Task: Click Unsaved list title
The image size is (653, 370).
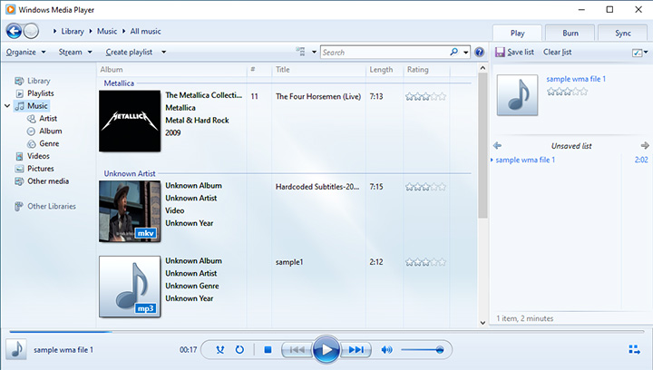Action: [571, 146]
